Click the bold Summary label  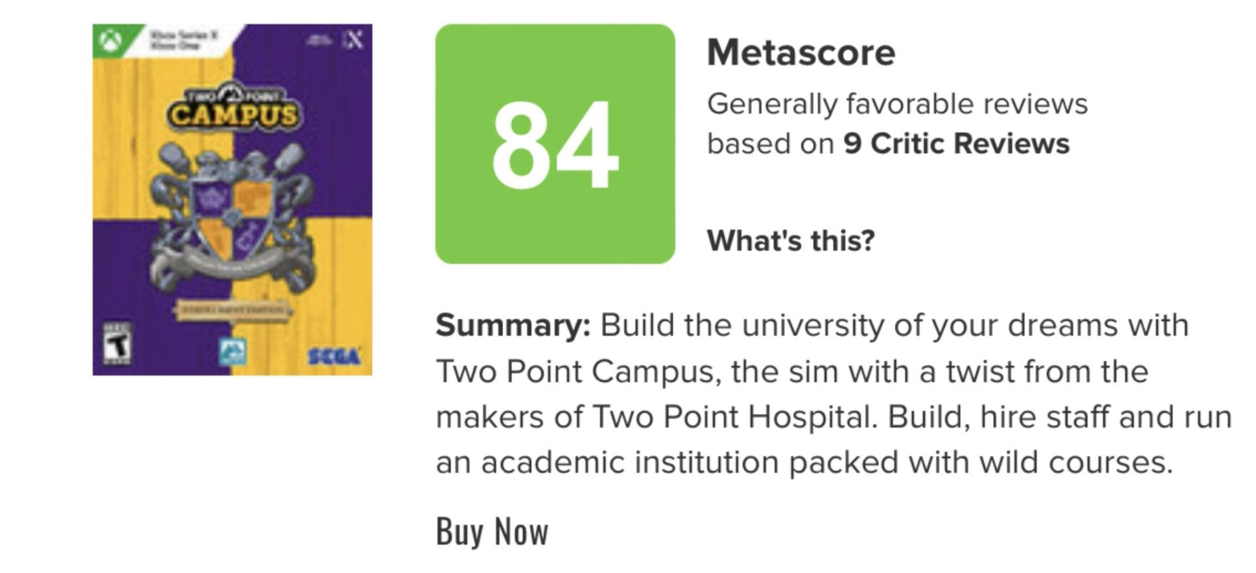[x=513, y=325]
